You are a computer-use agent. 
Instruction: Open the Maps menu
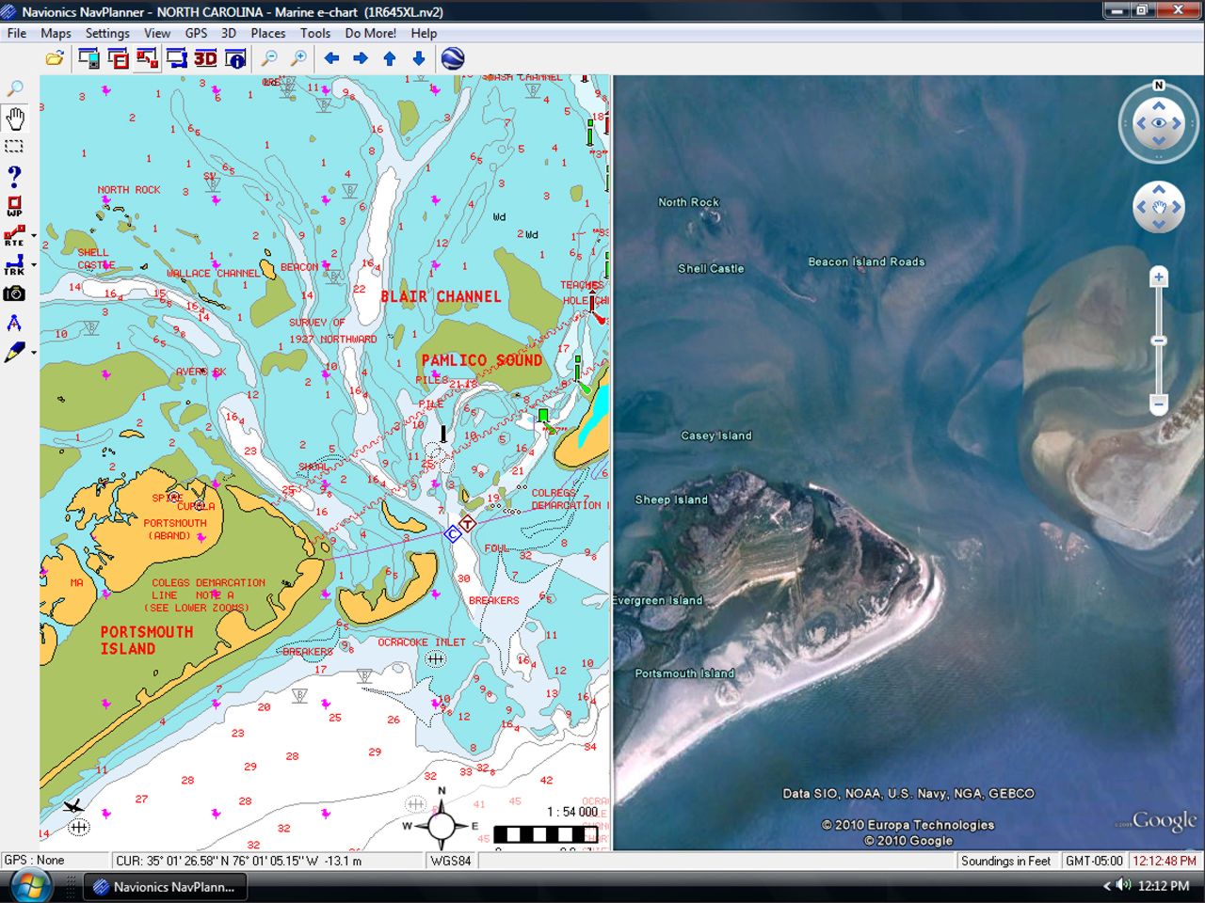(56, 33)
